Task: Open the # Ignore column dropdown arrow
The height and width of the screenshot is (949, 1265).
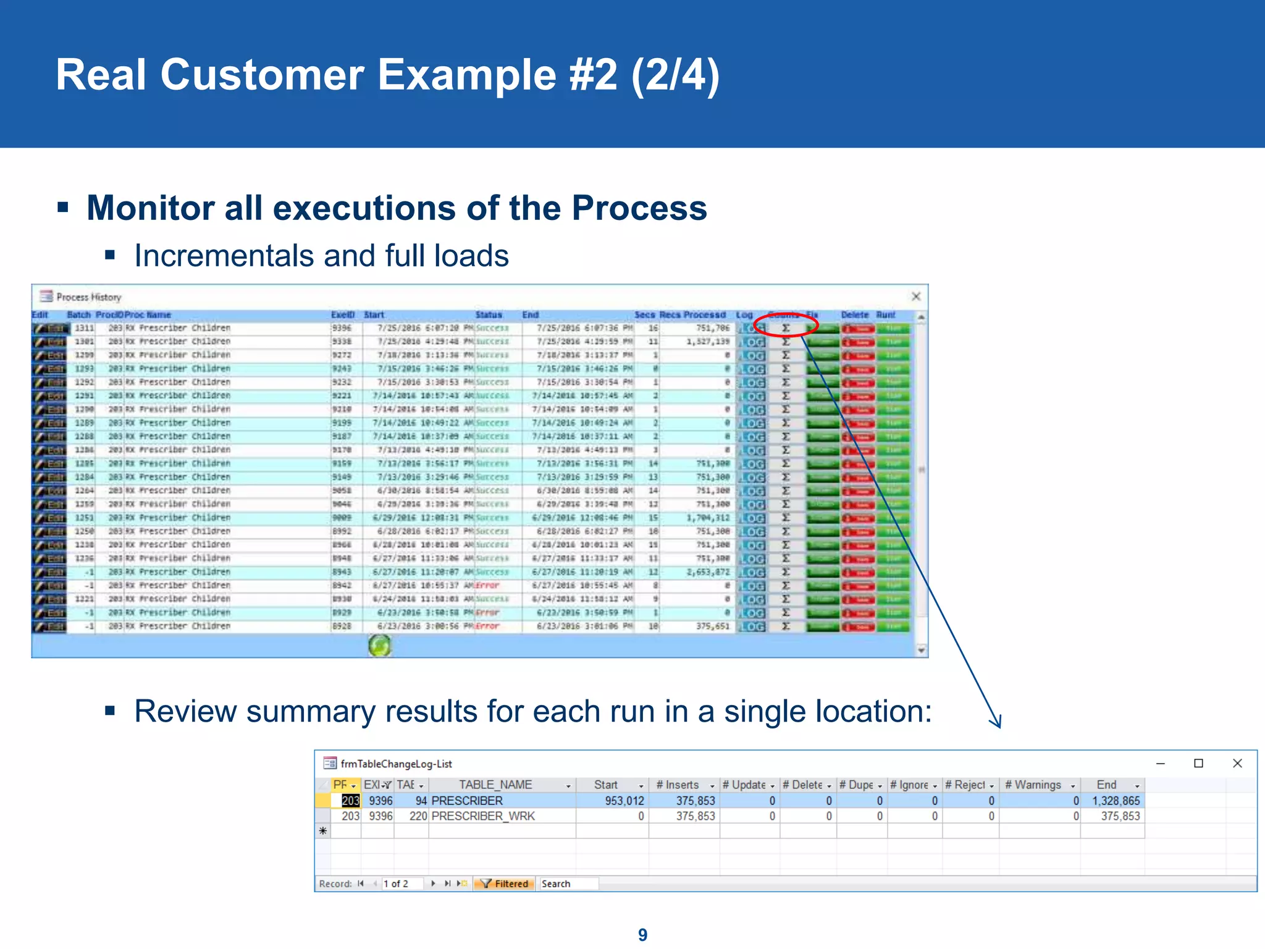Action: pyautogui.click(x=935, y=785)
